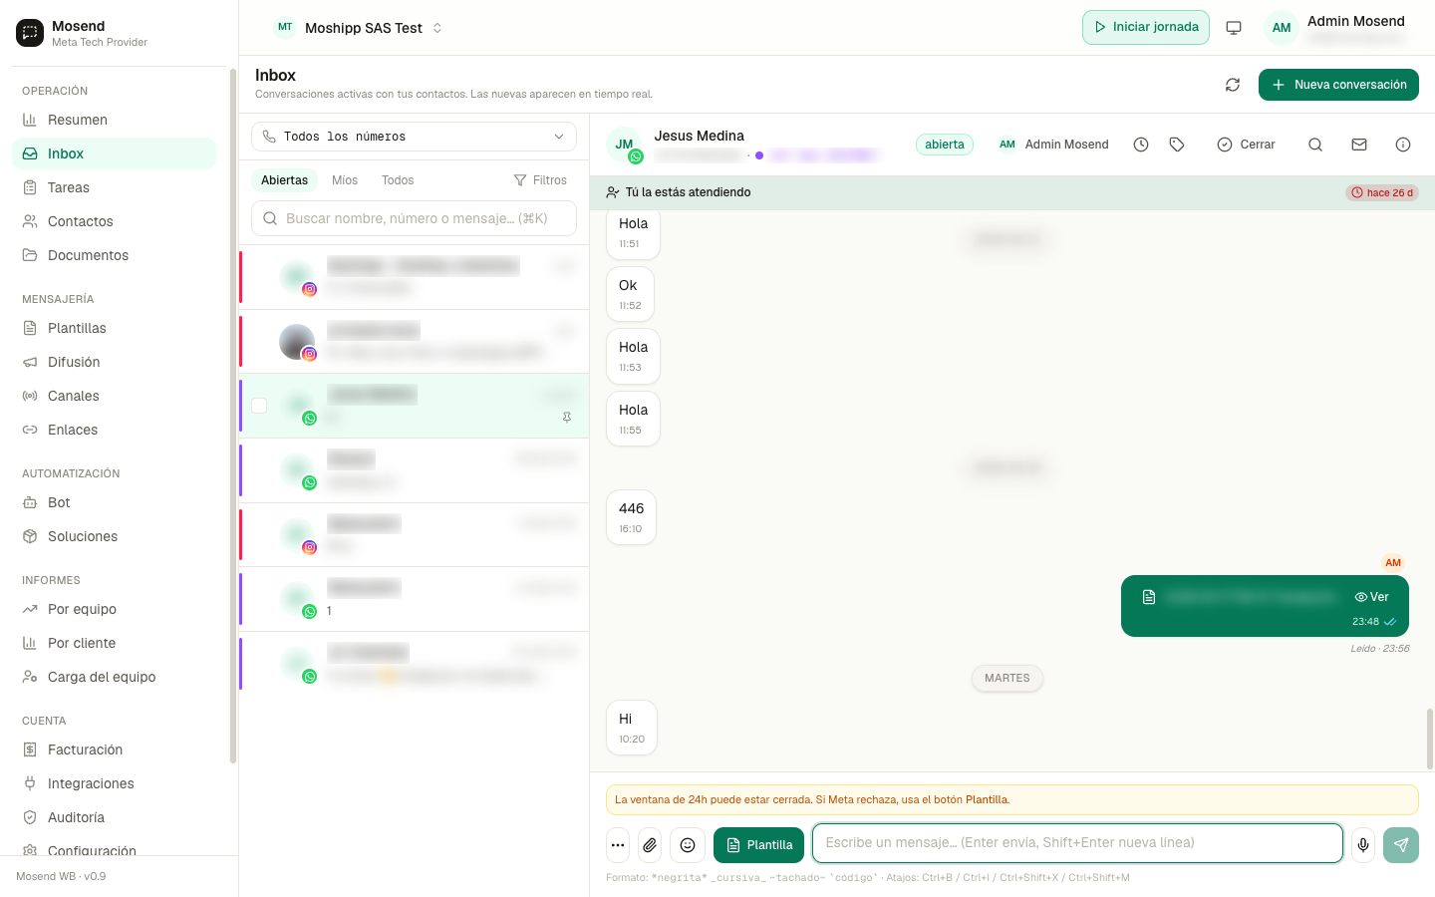View the sent document with Ver
Image resolution: width=1435 pixels, height=897 pixels.
[x=1372, y=597]
